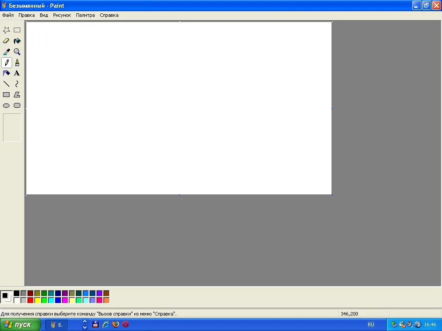Image resolution: width=442 pixels, height=331 pixels.
Task: Click the Paint taskbar button
Action: [x=57, y=325]
